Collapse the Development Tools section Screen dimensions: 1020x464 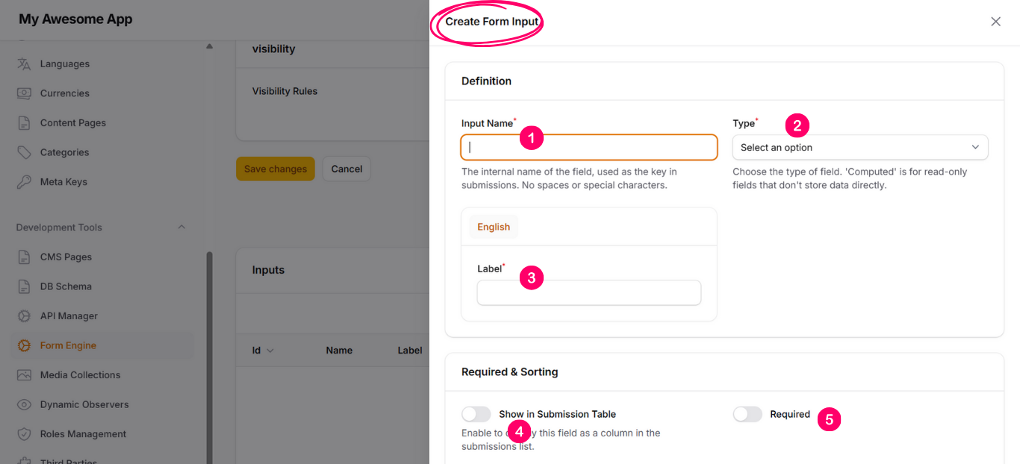[181, 228]
